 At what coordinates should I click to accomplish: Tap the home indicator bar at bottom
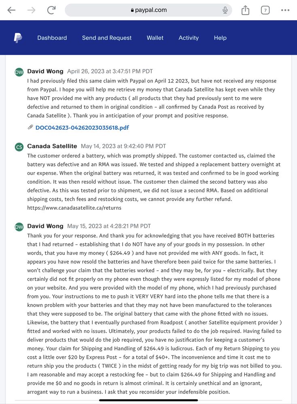coord(148,400)
